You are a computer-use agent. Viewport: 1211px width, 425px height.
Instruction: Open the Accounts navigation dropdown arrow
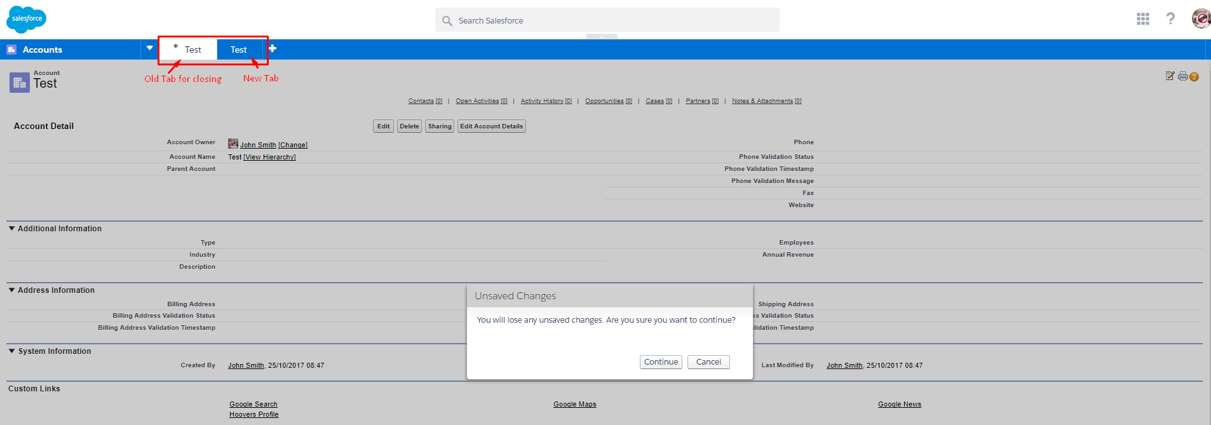coord(150,48)
